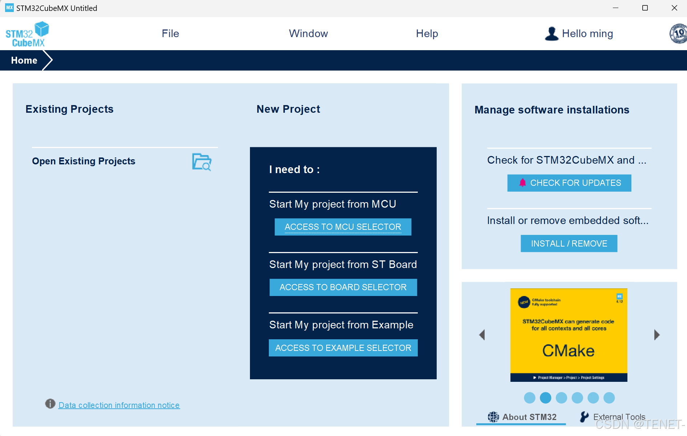Click INSTALL / REMOVE button
687x436 pixels.
click(569, 244)
